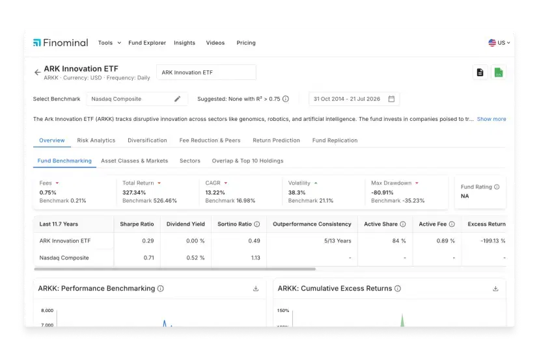Click the US flag icon
Screen dimensions: 539x355
coord(492,42)
